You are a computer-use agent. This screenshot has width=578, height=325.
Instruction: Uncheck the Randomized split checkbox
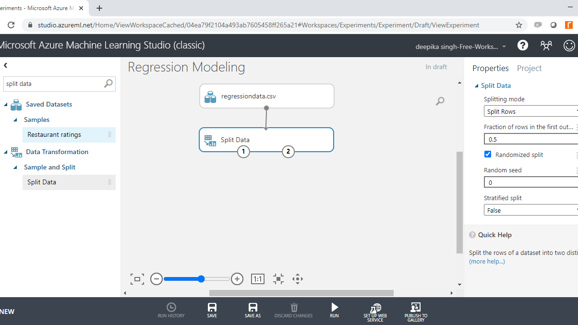488,155
